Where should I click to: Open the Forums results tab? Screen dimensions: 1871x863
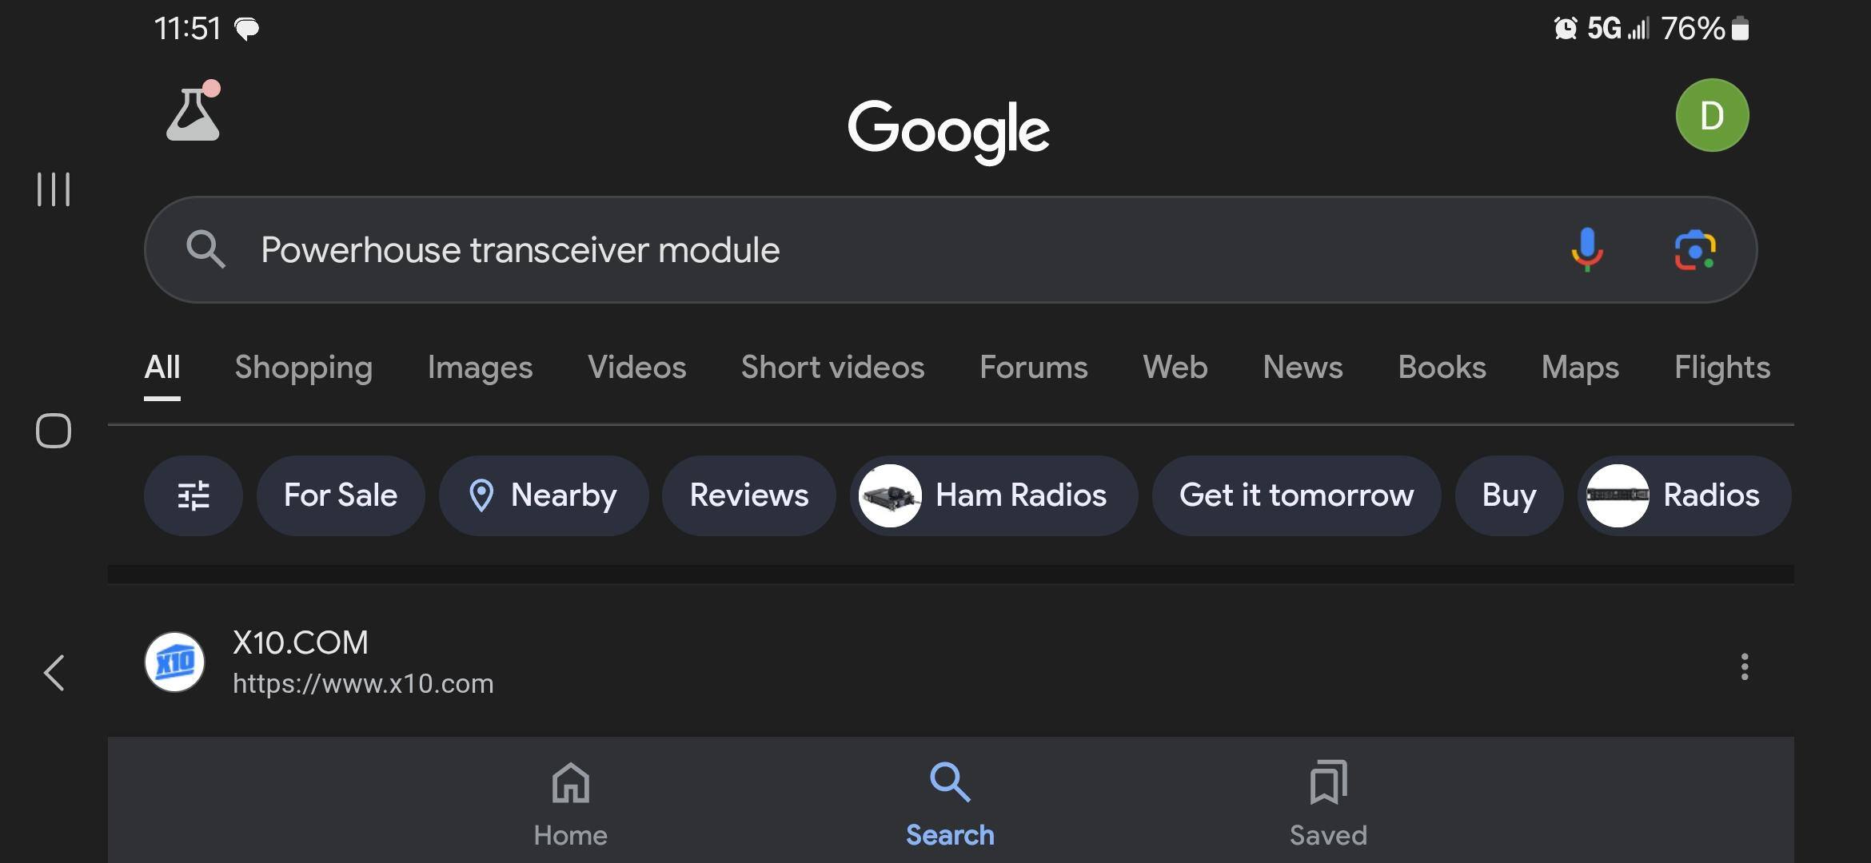(1033, 368)
